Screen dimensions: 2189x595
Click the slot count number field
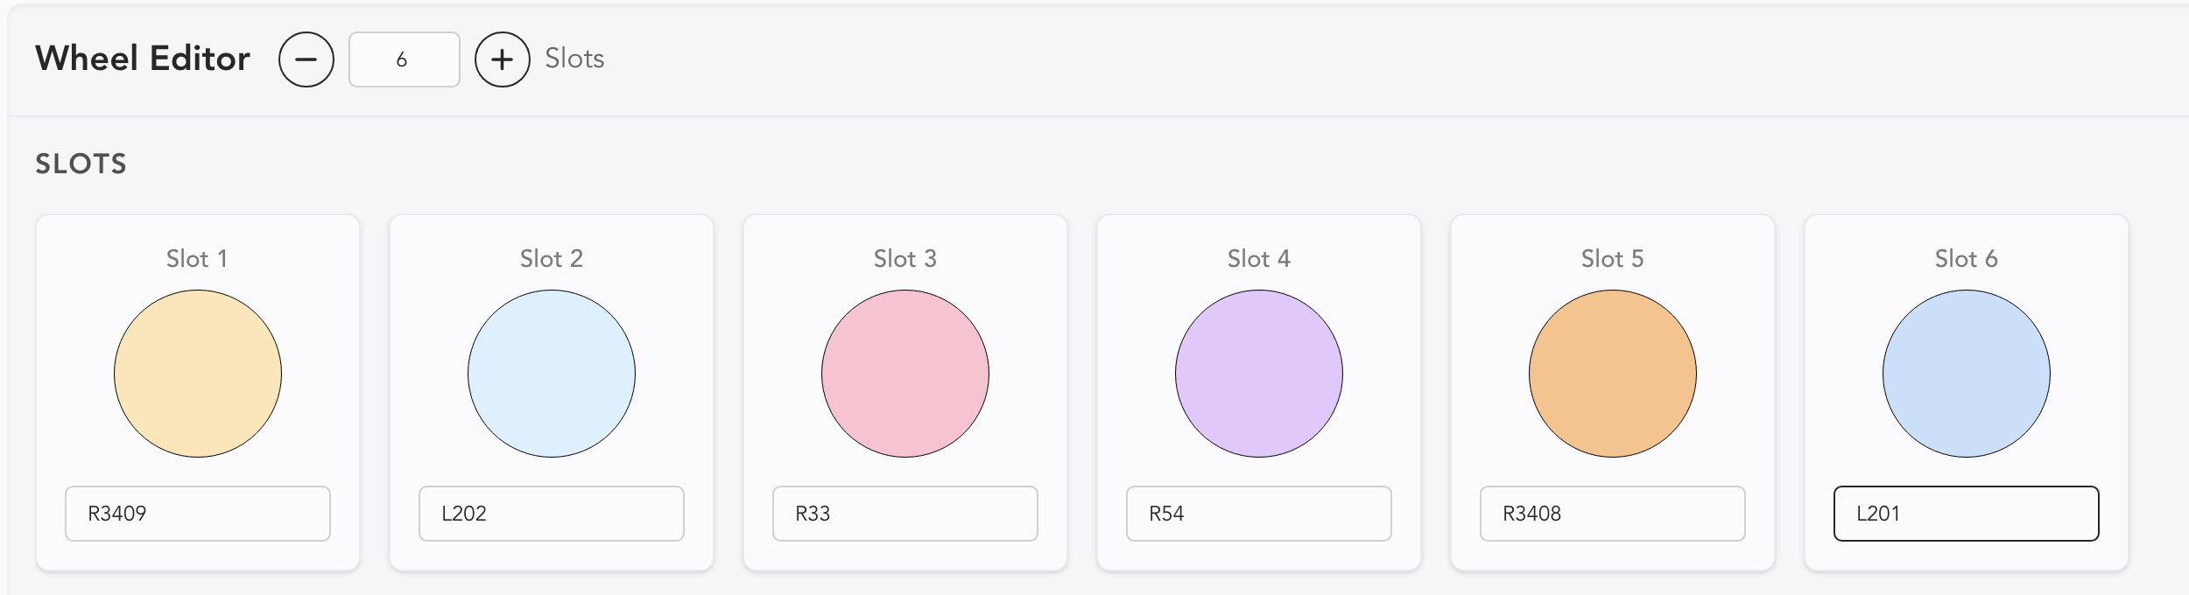[x=404, y=59]
